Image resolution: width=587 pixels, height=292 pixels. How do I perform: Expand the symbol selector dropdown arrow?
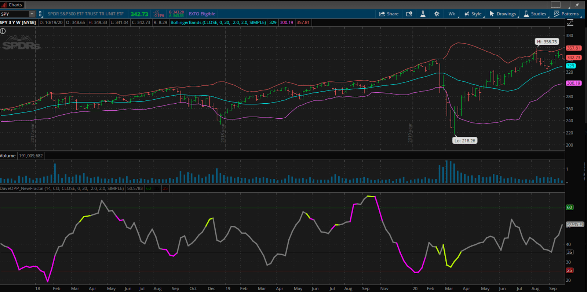[x=32, y=14]
